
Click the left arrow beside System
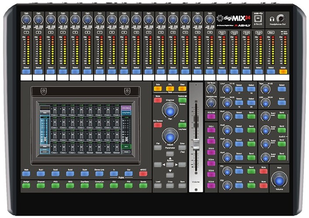pos(164,165)
